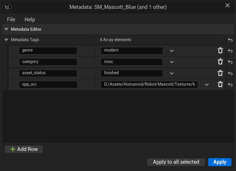Viewport: 236px width, 171px height.
Task: Open the dropdown for the spp_src path
Action: [206, 84]
